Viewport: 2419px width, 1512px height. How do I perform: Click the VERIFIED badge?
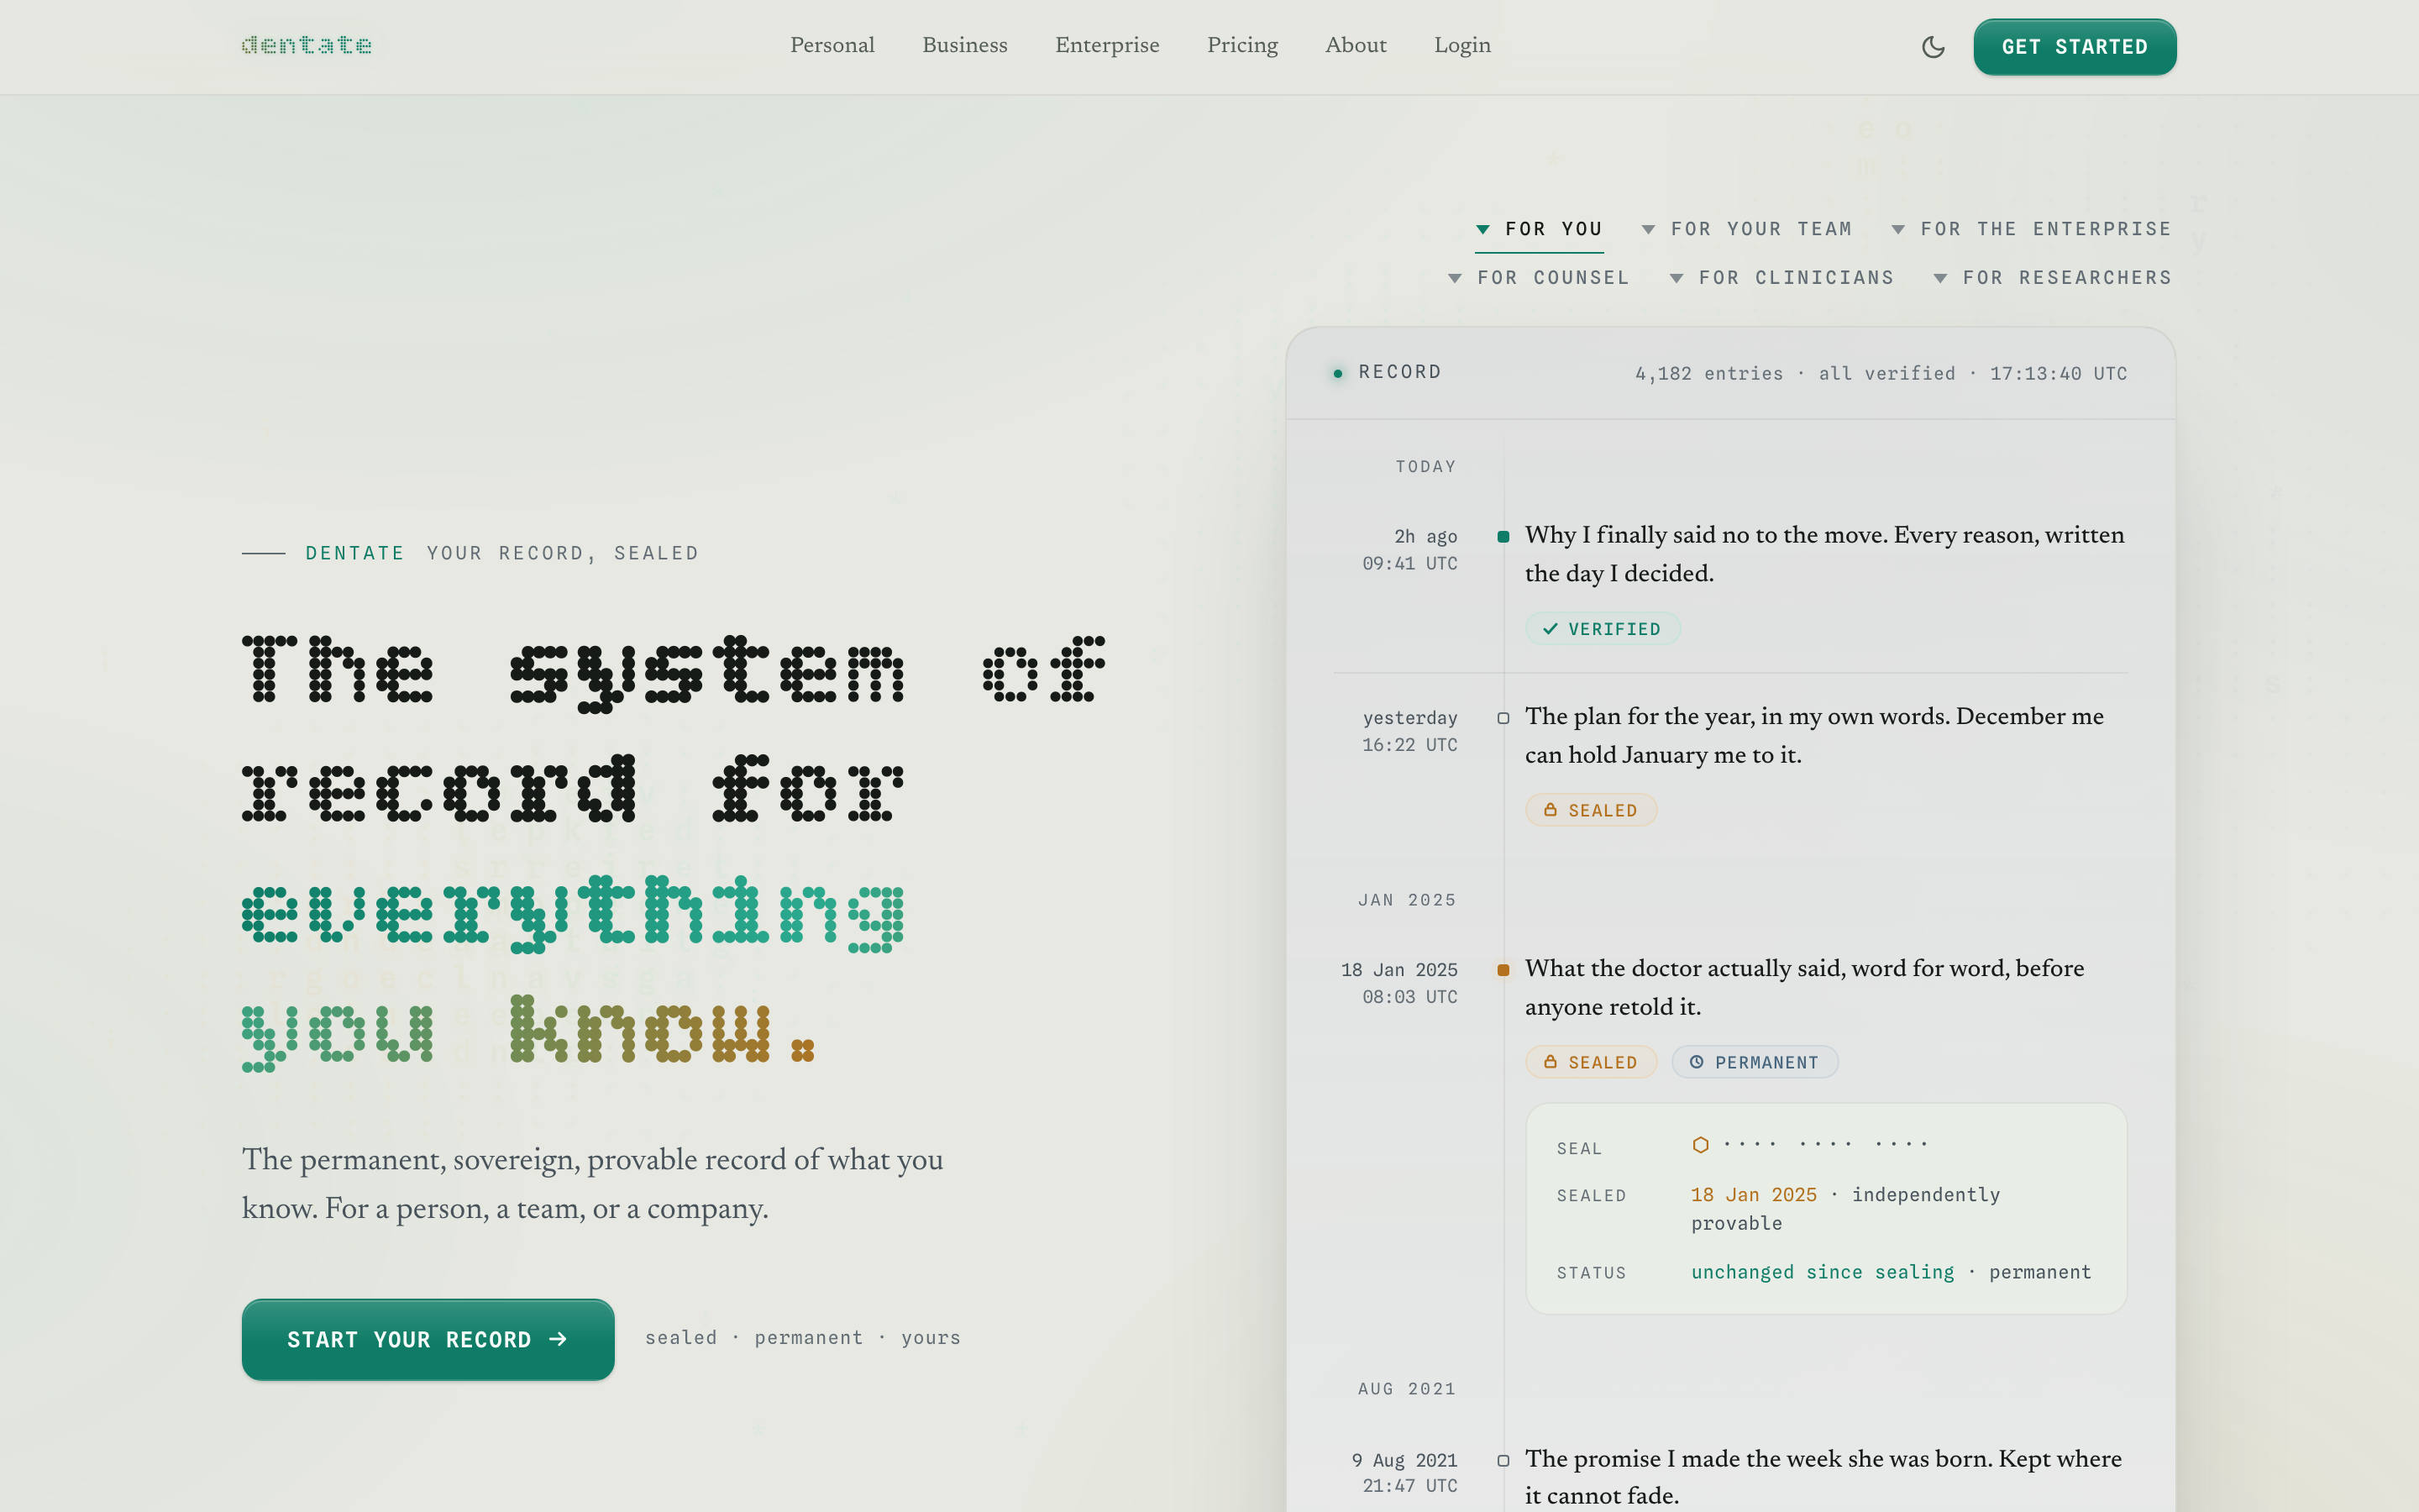coord(1603,629)
